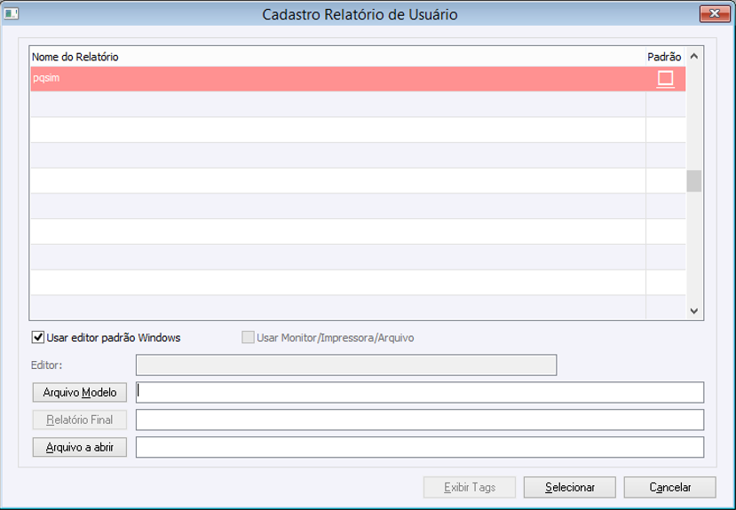Click the Cancelar button
Image resolution: width=736 pixels, height=510 pixels.
click(669, 487)
